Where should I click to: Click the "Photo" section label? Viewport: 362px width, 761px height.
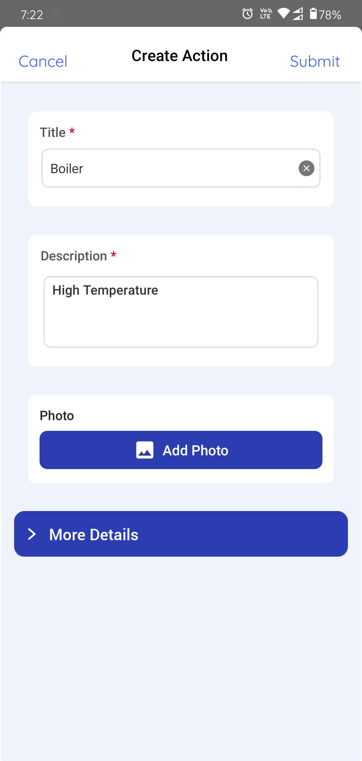coord(57,416)
